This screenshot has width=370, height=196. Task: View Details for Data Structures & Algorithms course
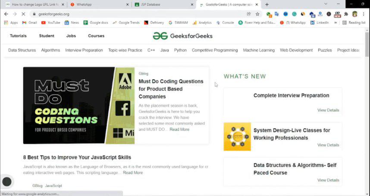[328, 180]
